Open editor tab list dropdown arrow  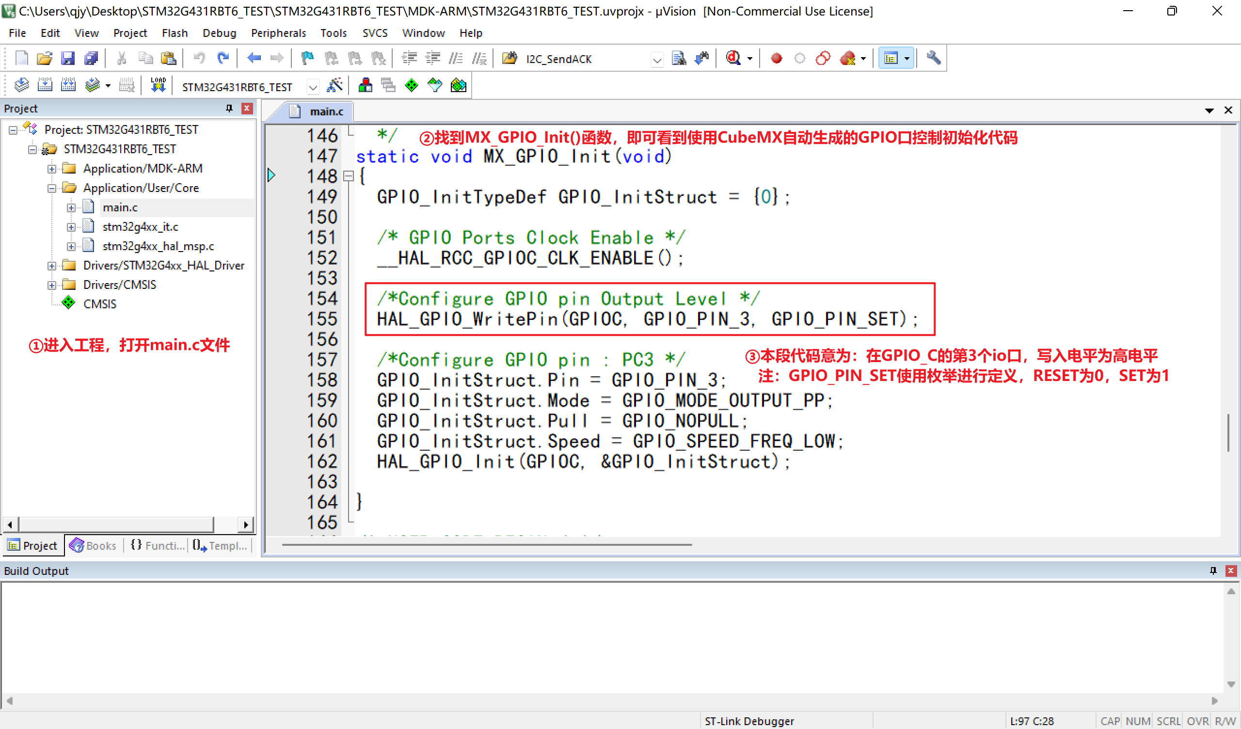coord(1209,111)
